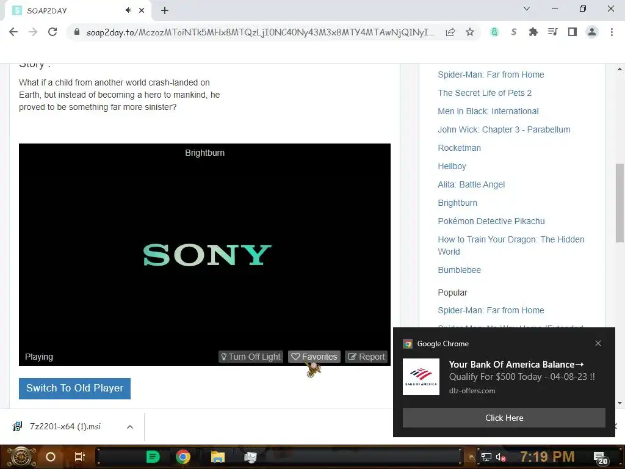This screenshot has height=469, width=625.
Task: Mute the SOAP2DAY tab audio icon
Action: click(x=128, y=10)
